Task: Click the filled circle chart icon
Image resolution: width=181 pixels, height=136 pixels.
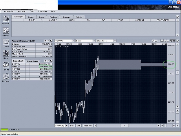Action: coord(174,41)
